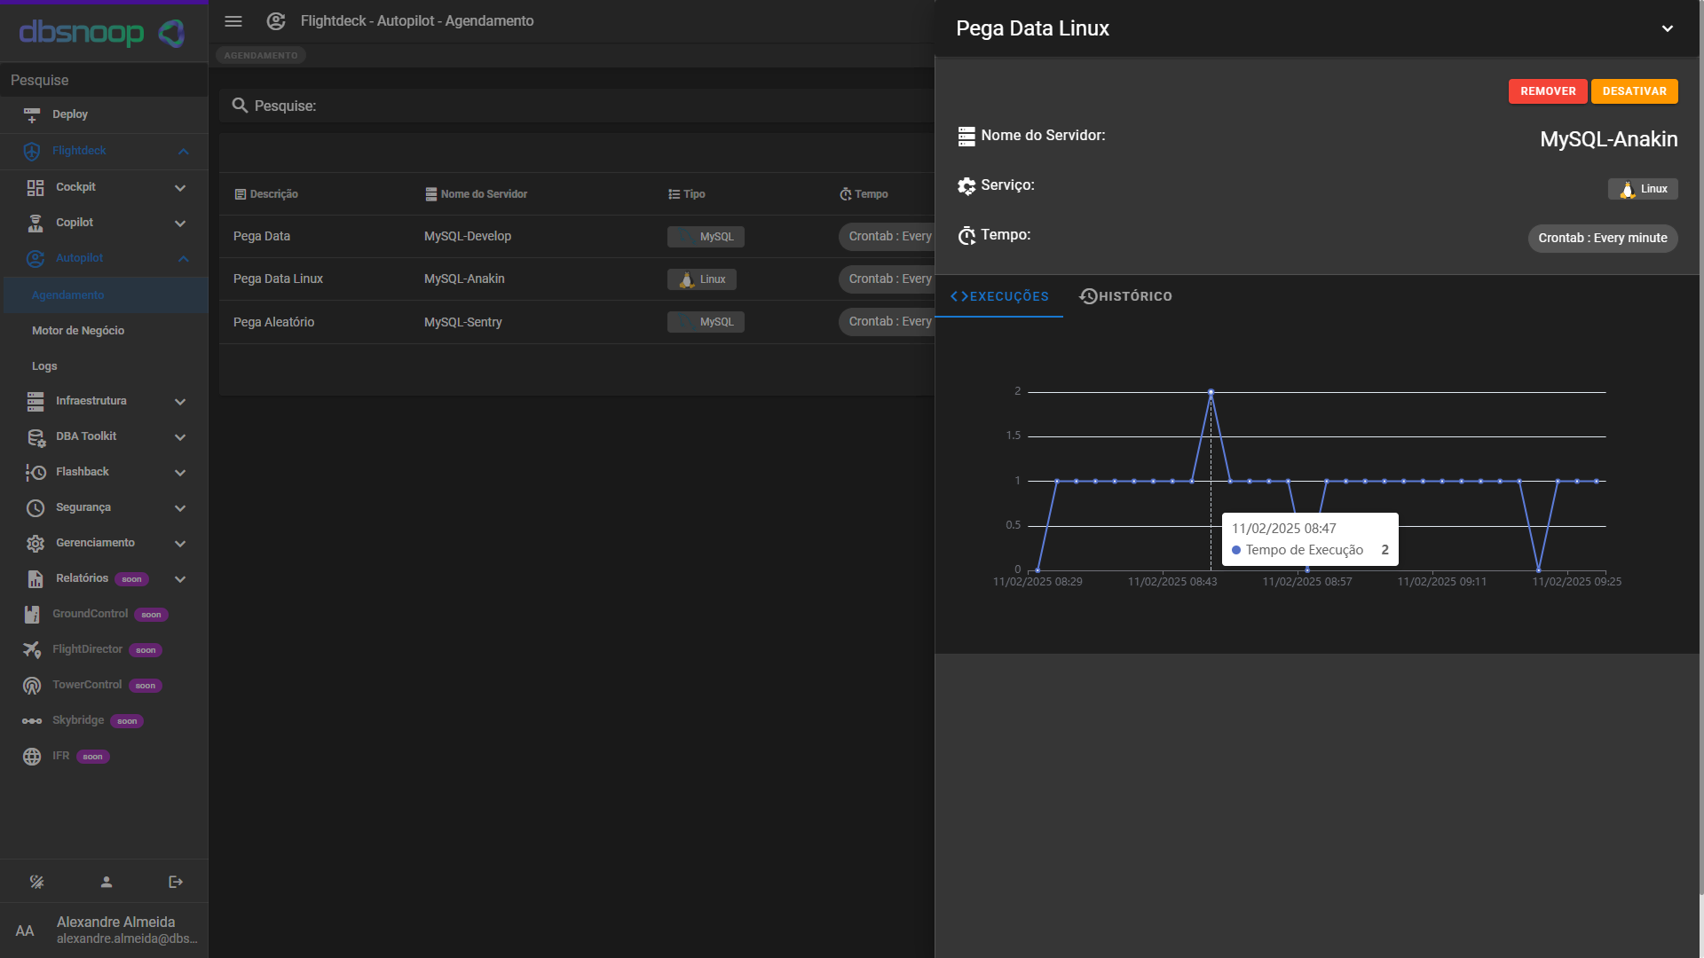Click the Agendamento breadcrumb chip
This screenshot has width=1704, height=958.
(x=261, y=55)
